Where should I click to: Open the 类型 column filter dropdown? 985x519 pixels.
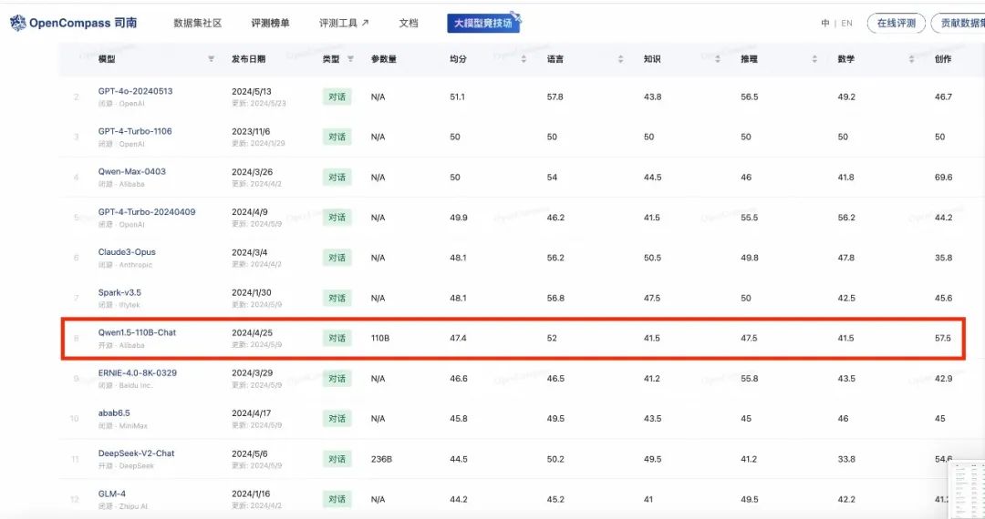pyautogui.click(x=350, y=59)
